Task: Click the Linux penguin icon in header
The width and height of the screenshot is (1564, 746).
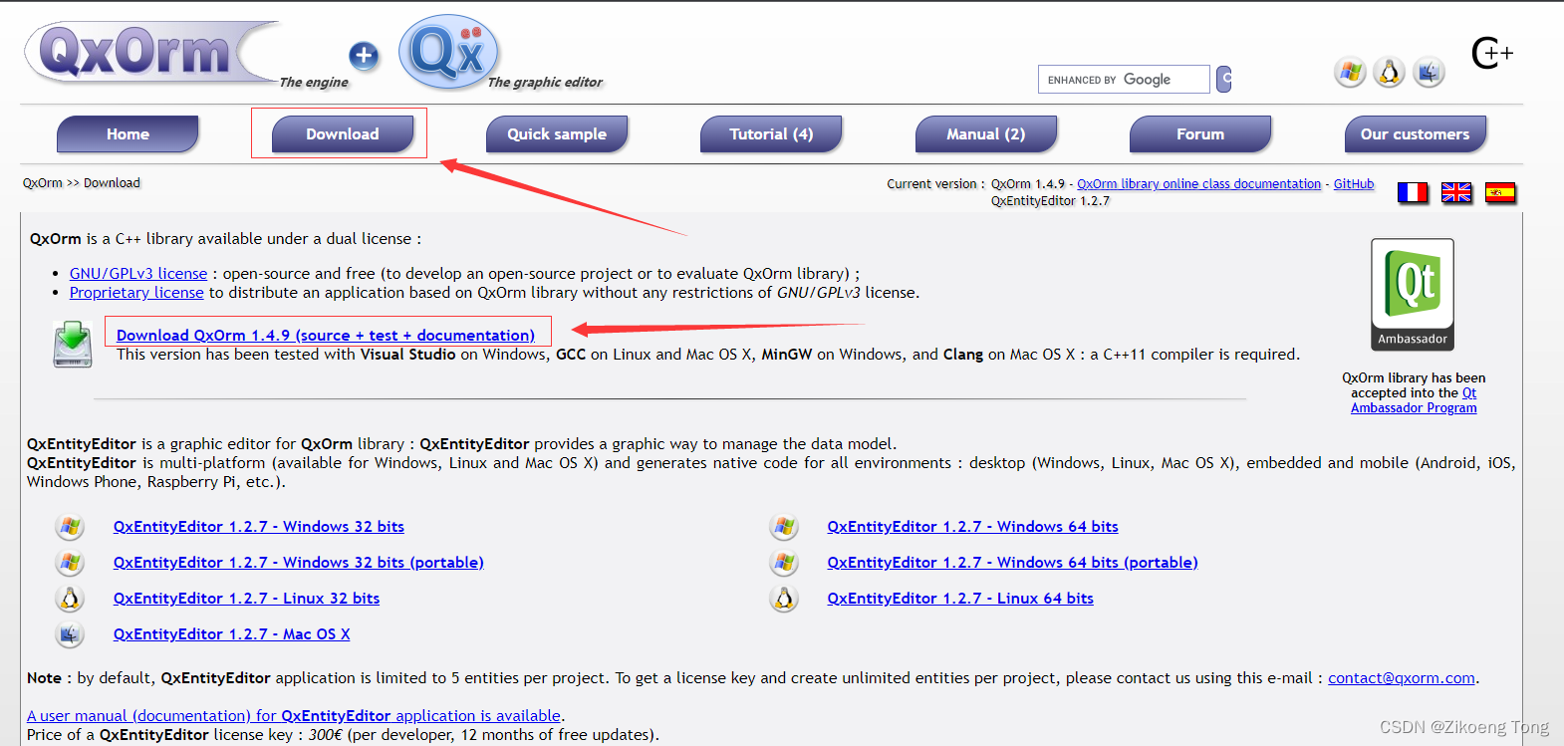Action: [1389, 72]
